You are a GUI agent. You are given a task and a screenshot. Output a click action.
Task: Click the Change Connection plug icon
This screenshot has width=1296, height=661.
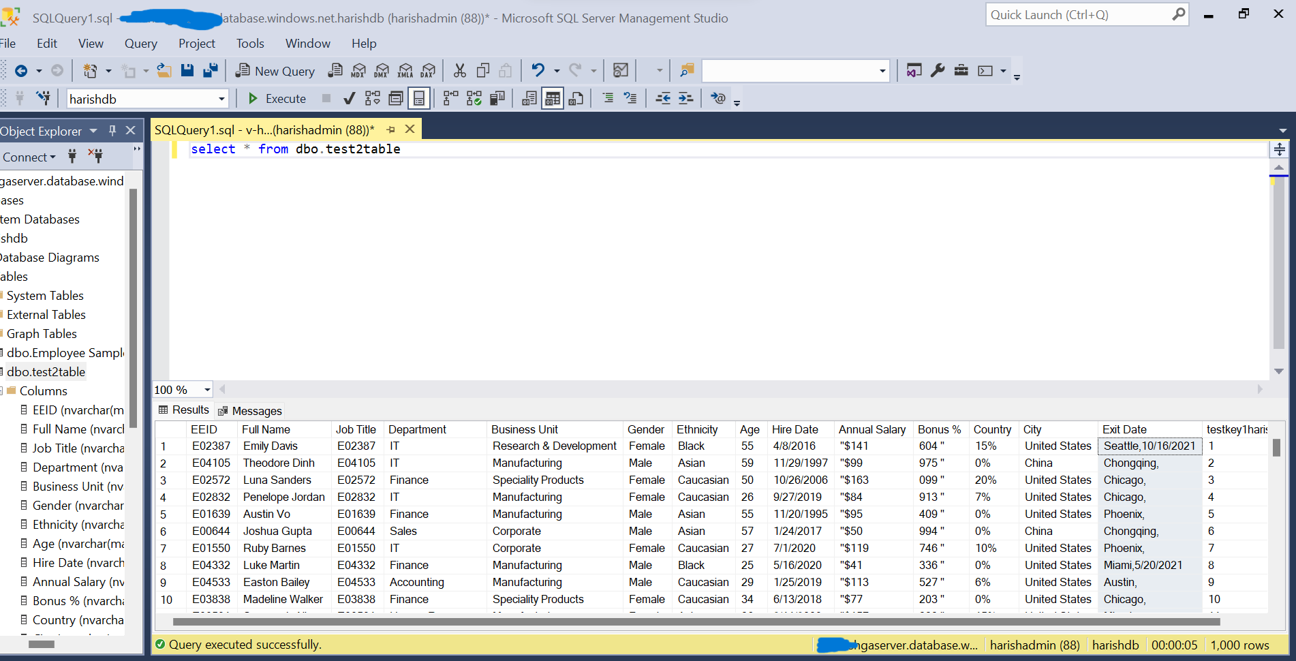pyautogui.click(x=44, y=99)
